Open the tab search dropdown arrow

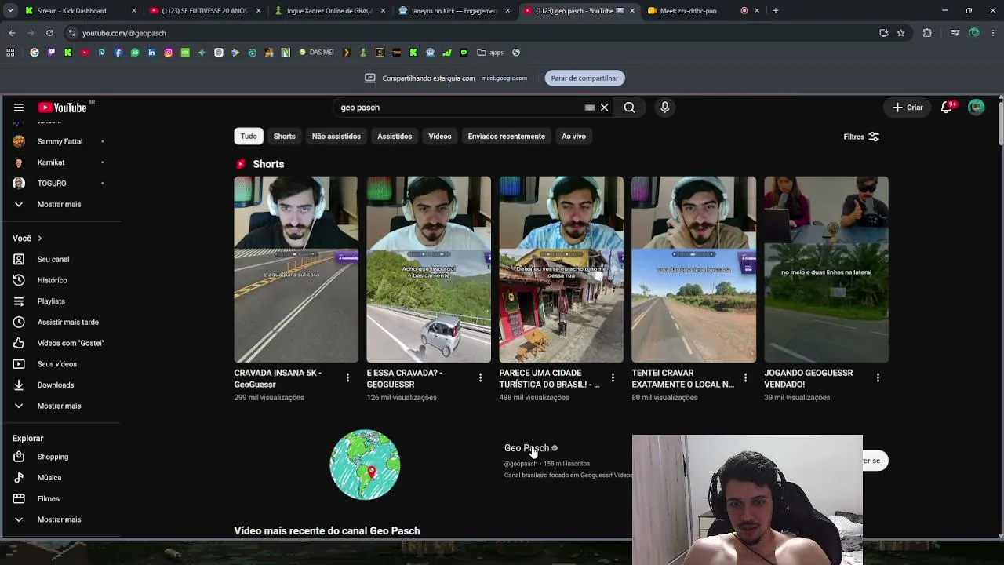pos(10,11)
